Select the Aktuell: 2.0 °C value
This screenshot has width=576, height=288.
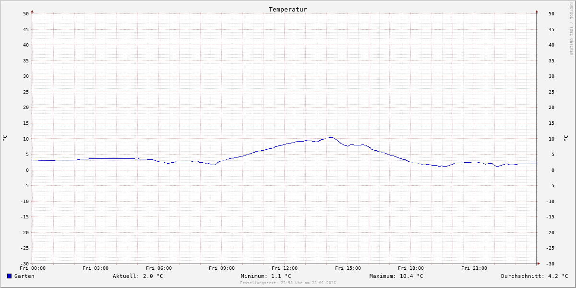click(x=138, y=276)
